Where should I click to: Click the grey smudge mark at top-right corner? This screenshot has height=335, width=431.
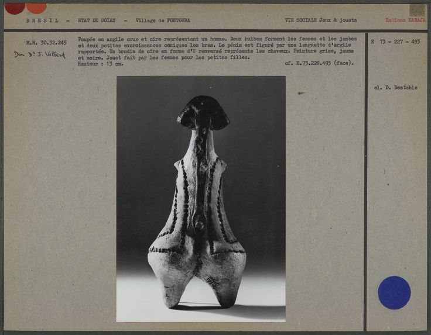point(417,10)
